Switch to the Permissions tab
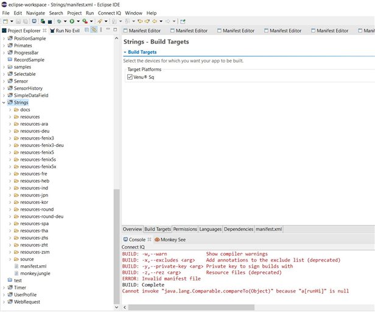Screen dimensions: 375x312 pyautogui.click(x=185, y=229)
